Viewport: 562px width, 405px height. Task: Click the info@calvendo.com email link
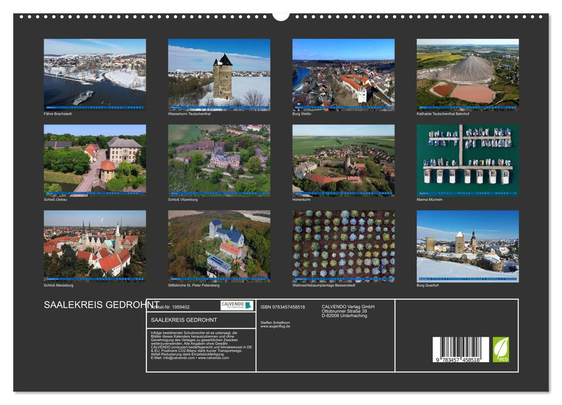point(177,358)
